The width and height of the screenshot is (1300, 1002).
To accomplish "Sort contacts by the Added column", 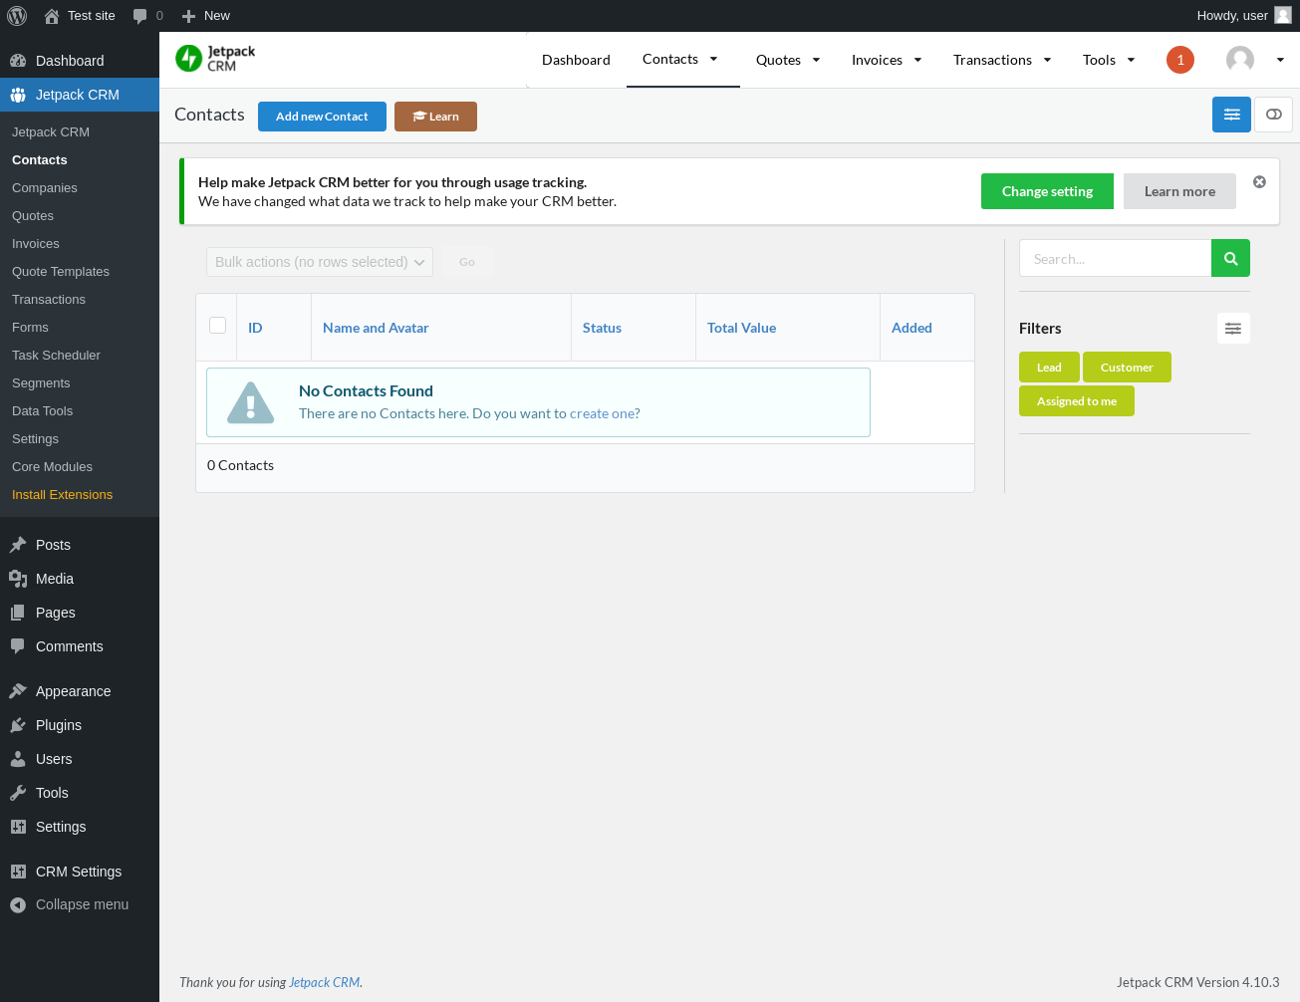I will point(911,328).
